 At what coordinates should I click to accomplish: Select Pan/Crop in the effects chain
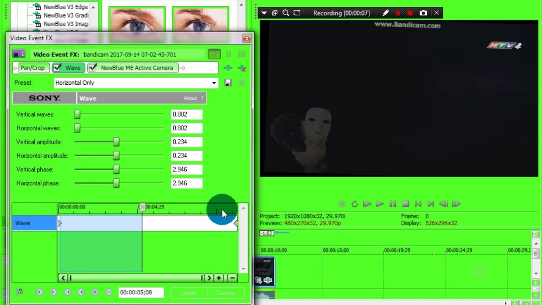(x=32, y=68)
